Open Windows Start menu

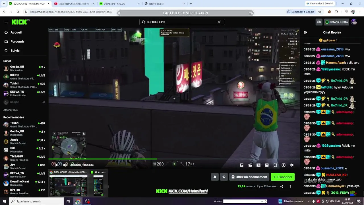pyautogui.click(x=4, y=201)
